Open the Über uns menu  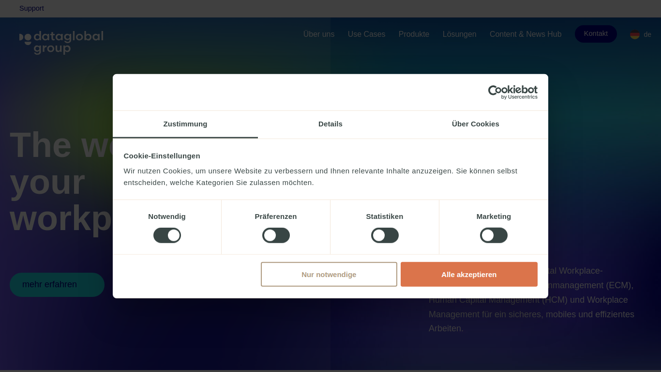[319, 34]
